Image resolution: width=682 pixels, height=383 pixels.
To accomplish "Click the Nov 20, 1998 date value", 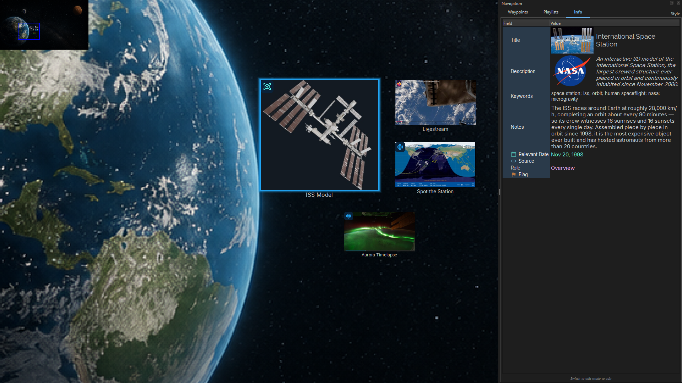I will pos(567,155).
